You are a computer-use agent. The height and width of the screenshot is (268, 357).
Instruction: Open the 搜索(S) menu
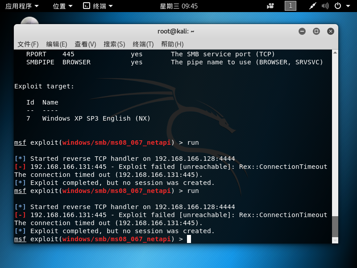tap(114, 44)
